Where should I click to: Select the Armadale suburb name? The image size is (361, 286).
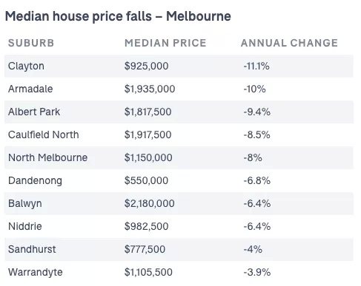(30, 89)
